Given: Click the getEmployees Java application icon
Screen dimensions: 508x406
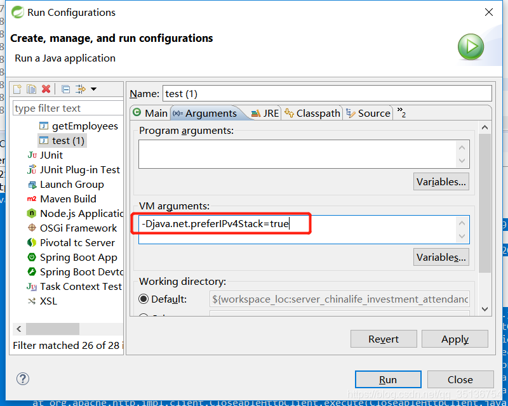Looking at the screenshot, I should coord(44,126).
